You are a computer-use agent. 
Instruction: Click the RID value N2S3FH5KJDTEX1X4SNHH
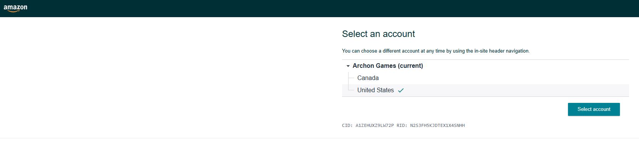pos(437,125)
